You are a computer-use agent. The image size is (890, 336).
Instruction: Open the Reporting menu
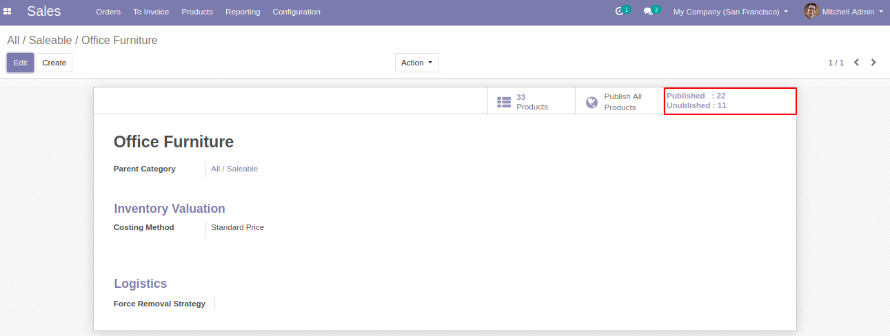[243, 12]
